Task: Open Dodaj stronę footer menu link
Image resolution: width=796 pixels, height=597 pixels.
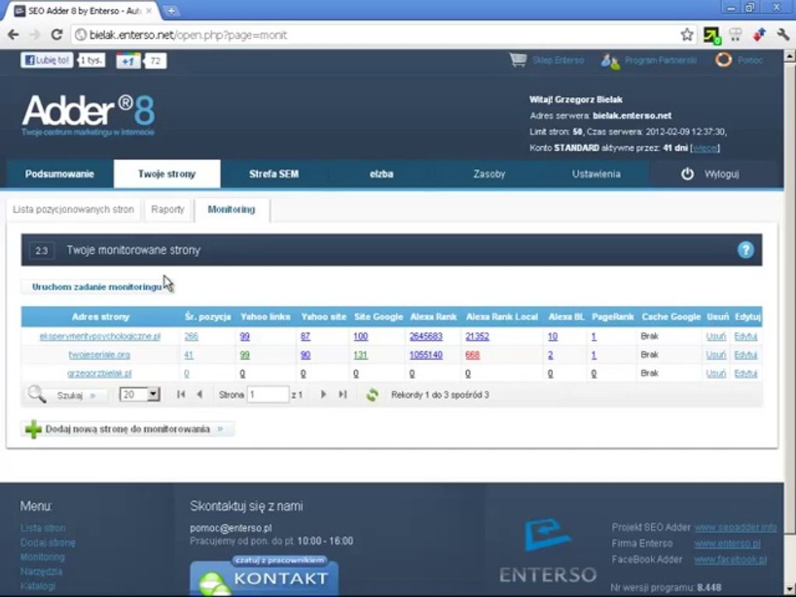Action: [48, 542]
